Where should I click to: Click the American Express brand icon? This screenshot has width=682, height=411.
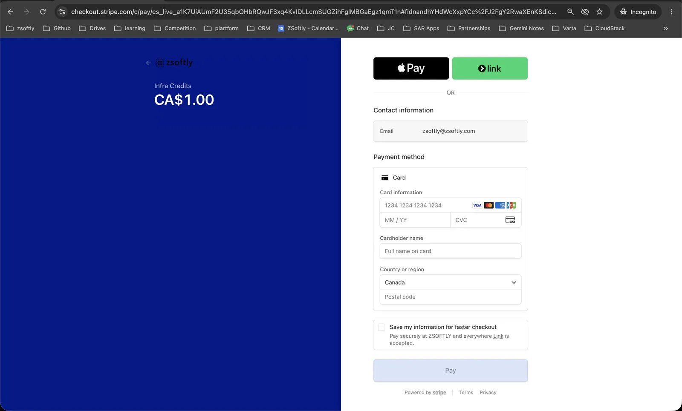500,205
